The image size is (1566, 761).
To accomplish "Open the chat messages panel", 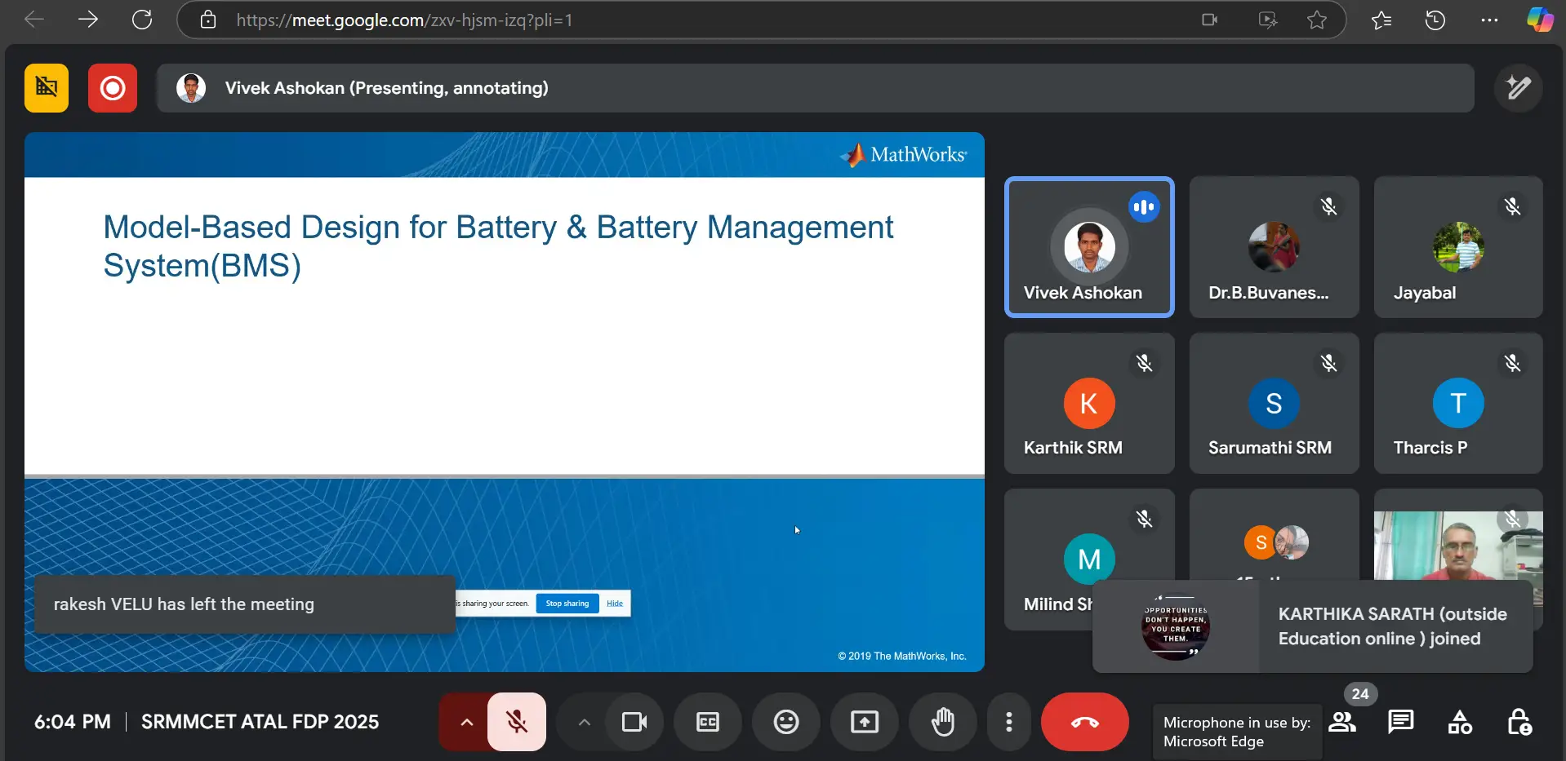I will pos(1401,722).
